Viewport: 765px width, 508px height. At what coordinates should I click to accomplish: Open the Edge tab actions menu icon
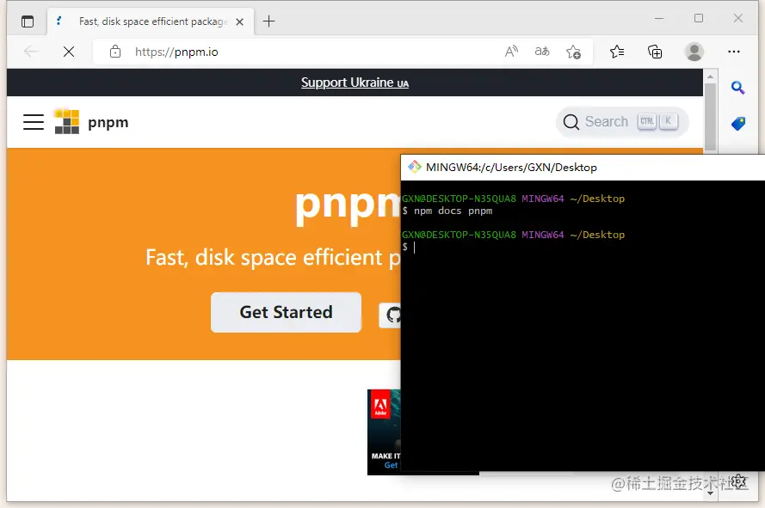(x=28, y=21)
